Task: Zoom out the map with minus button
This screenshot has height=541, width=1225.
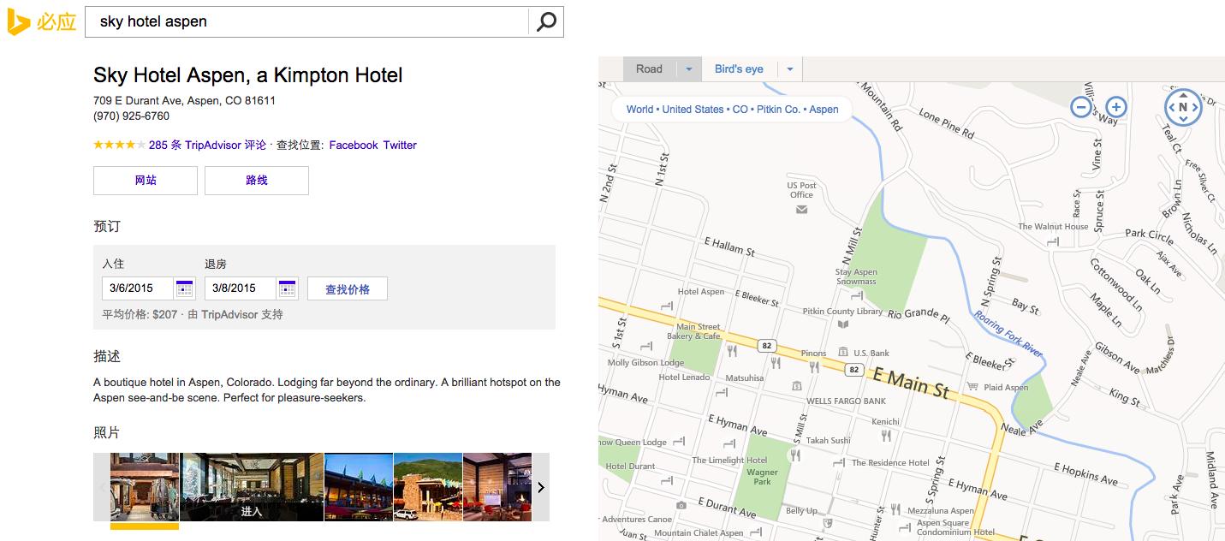Action: [1081, 107]
